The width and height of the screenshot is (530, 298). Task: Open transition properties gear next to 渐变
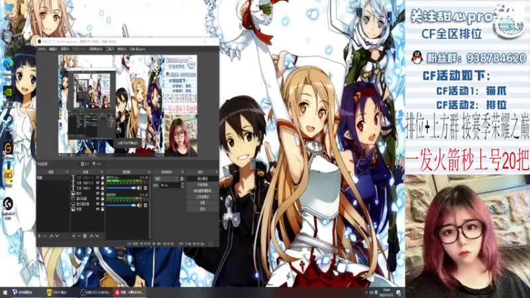[x=182, y=179]
